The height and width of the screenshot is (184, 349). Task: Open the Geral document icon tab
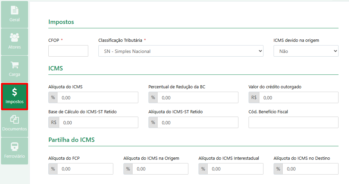15,10
